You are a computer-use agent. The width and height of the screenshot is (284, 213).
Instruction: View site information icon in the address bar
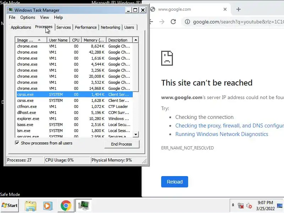click(x=187, y=22)
